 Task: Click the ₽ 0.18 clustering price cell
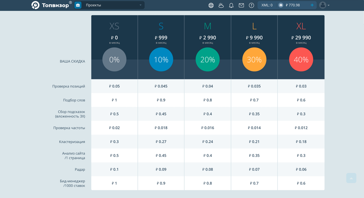coord(301,142)
